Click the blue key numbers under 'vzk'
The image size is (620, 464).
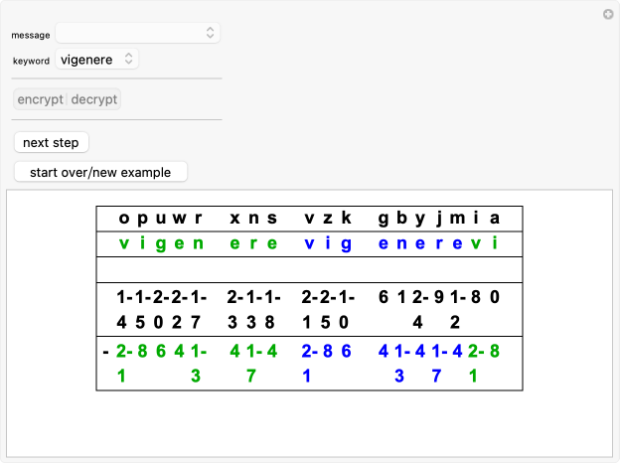[x=327, y=363]
